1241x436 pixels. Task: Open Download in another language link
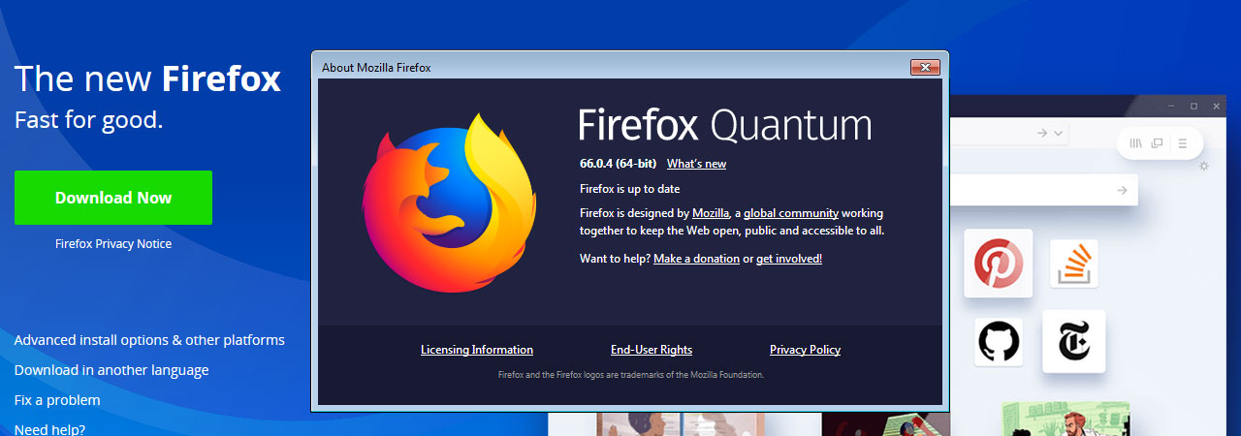111,370
